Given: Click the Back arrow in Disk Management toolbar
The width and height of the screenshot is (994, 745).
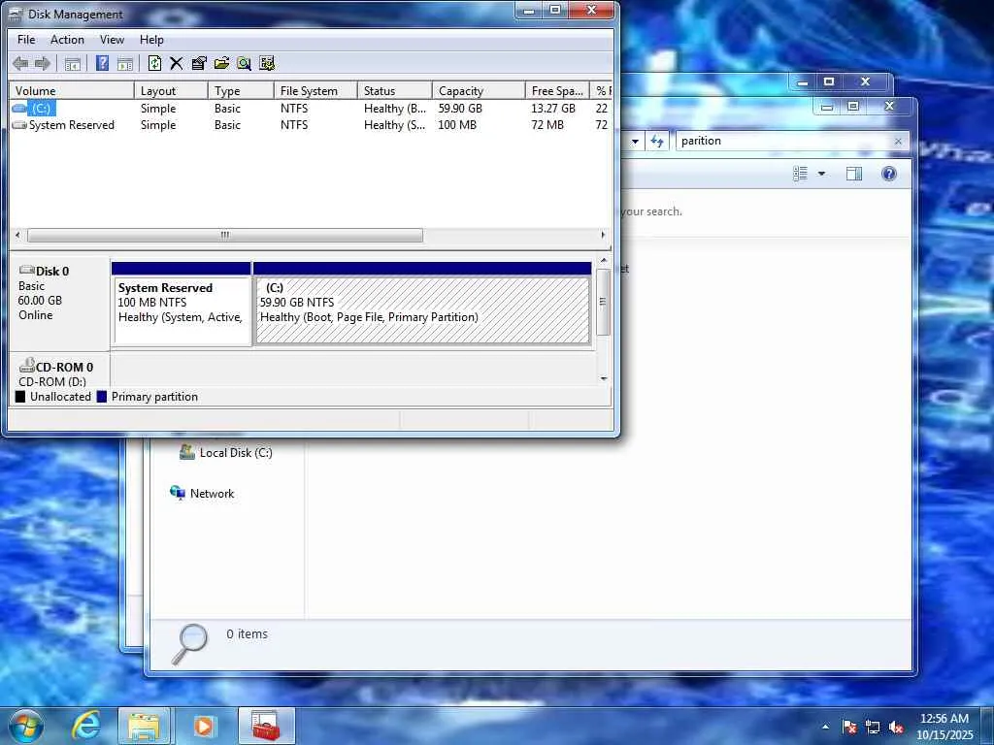Looking at the screenshot, I should coord(20,63).
